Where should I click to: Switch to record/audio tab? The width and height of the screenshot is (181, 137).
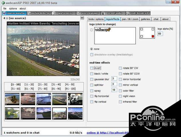(113, 13)
